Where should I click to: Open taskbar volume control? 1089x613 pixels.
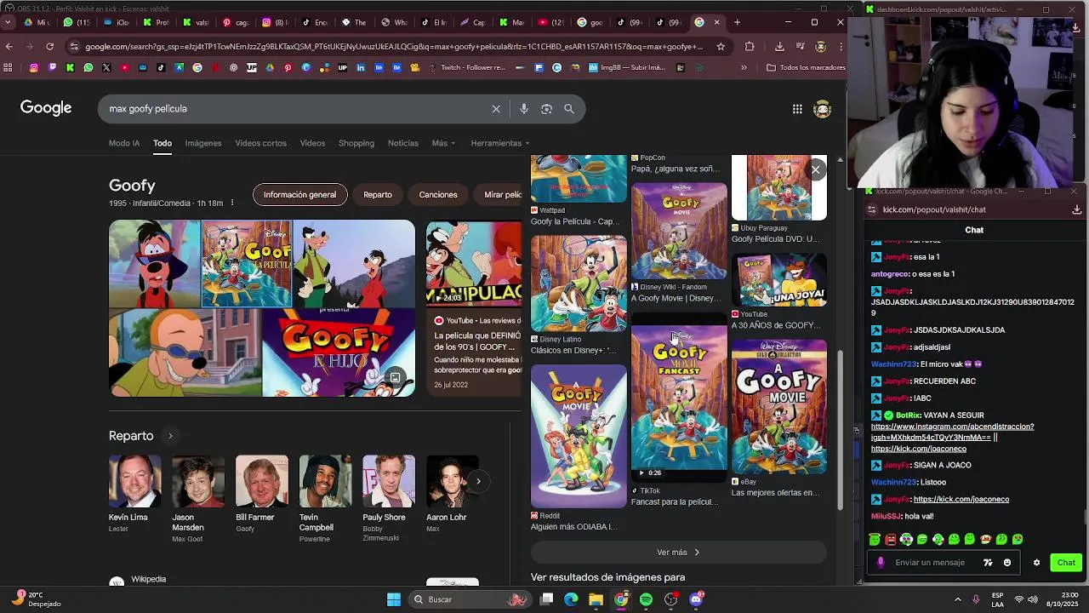pyautogui.click(x=1033, y=599)
